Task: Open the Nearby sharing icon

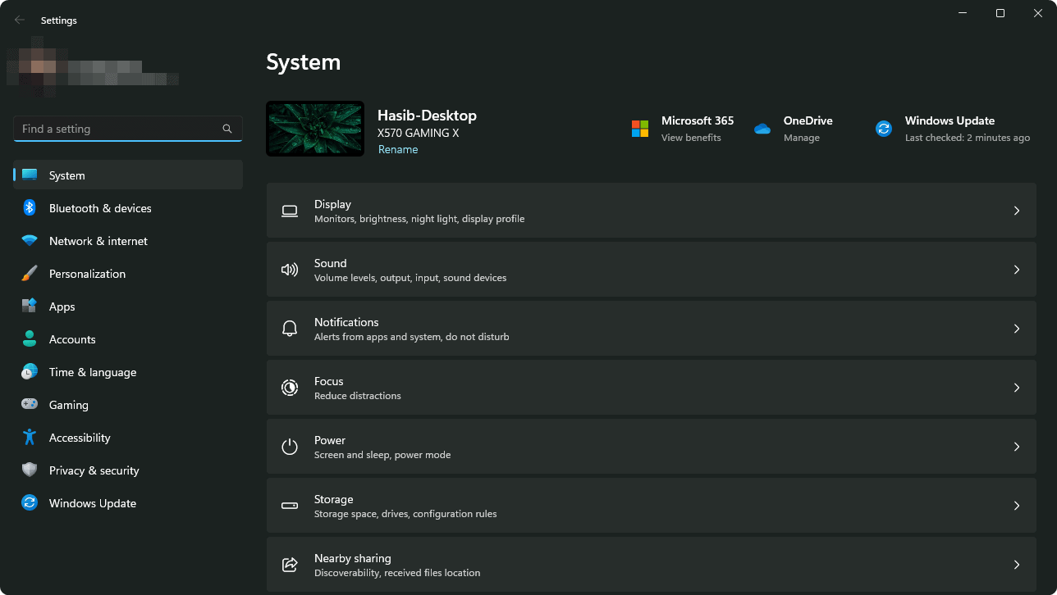Action: (x=290, y=564)
